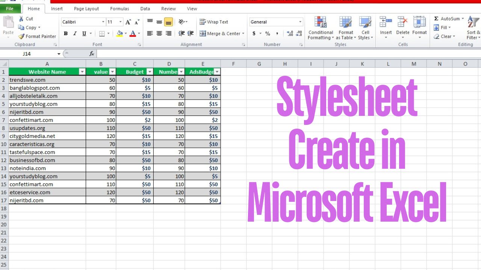Screen dimensions: 481x270
Task: Open the Clear menu button
Action: click(x=445, y=37)
